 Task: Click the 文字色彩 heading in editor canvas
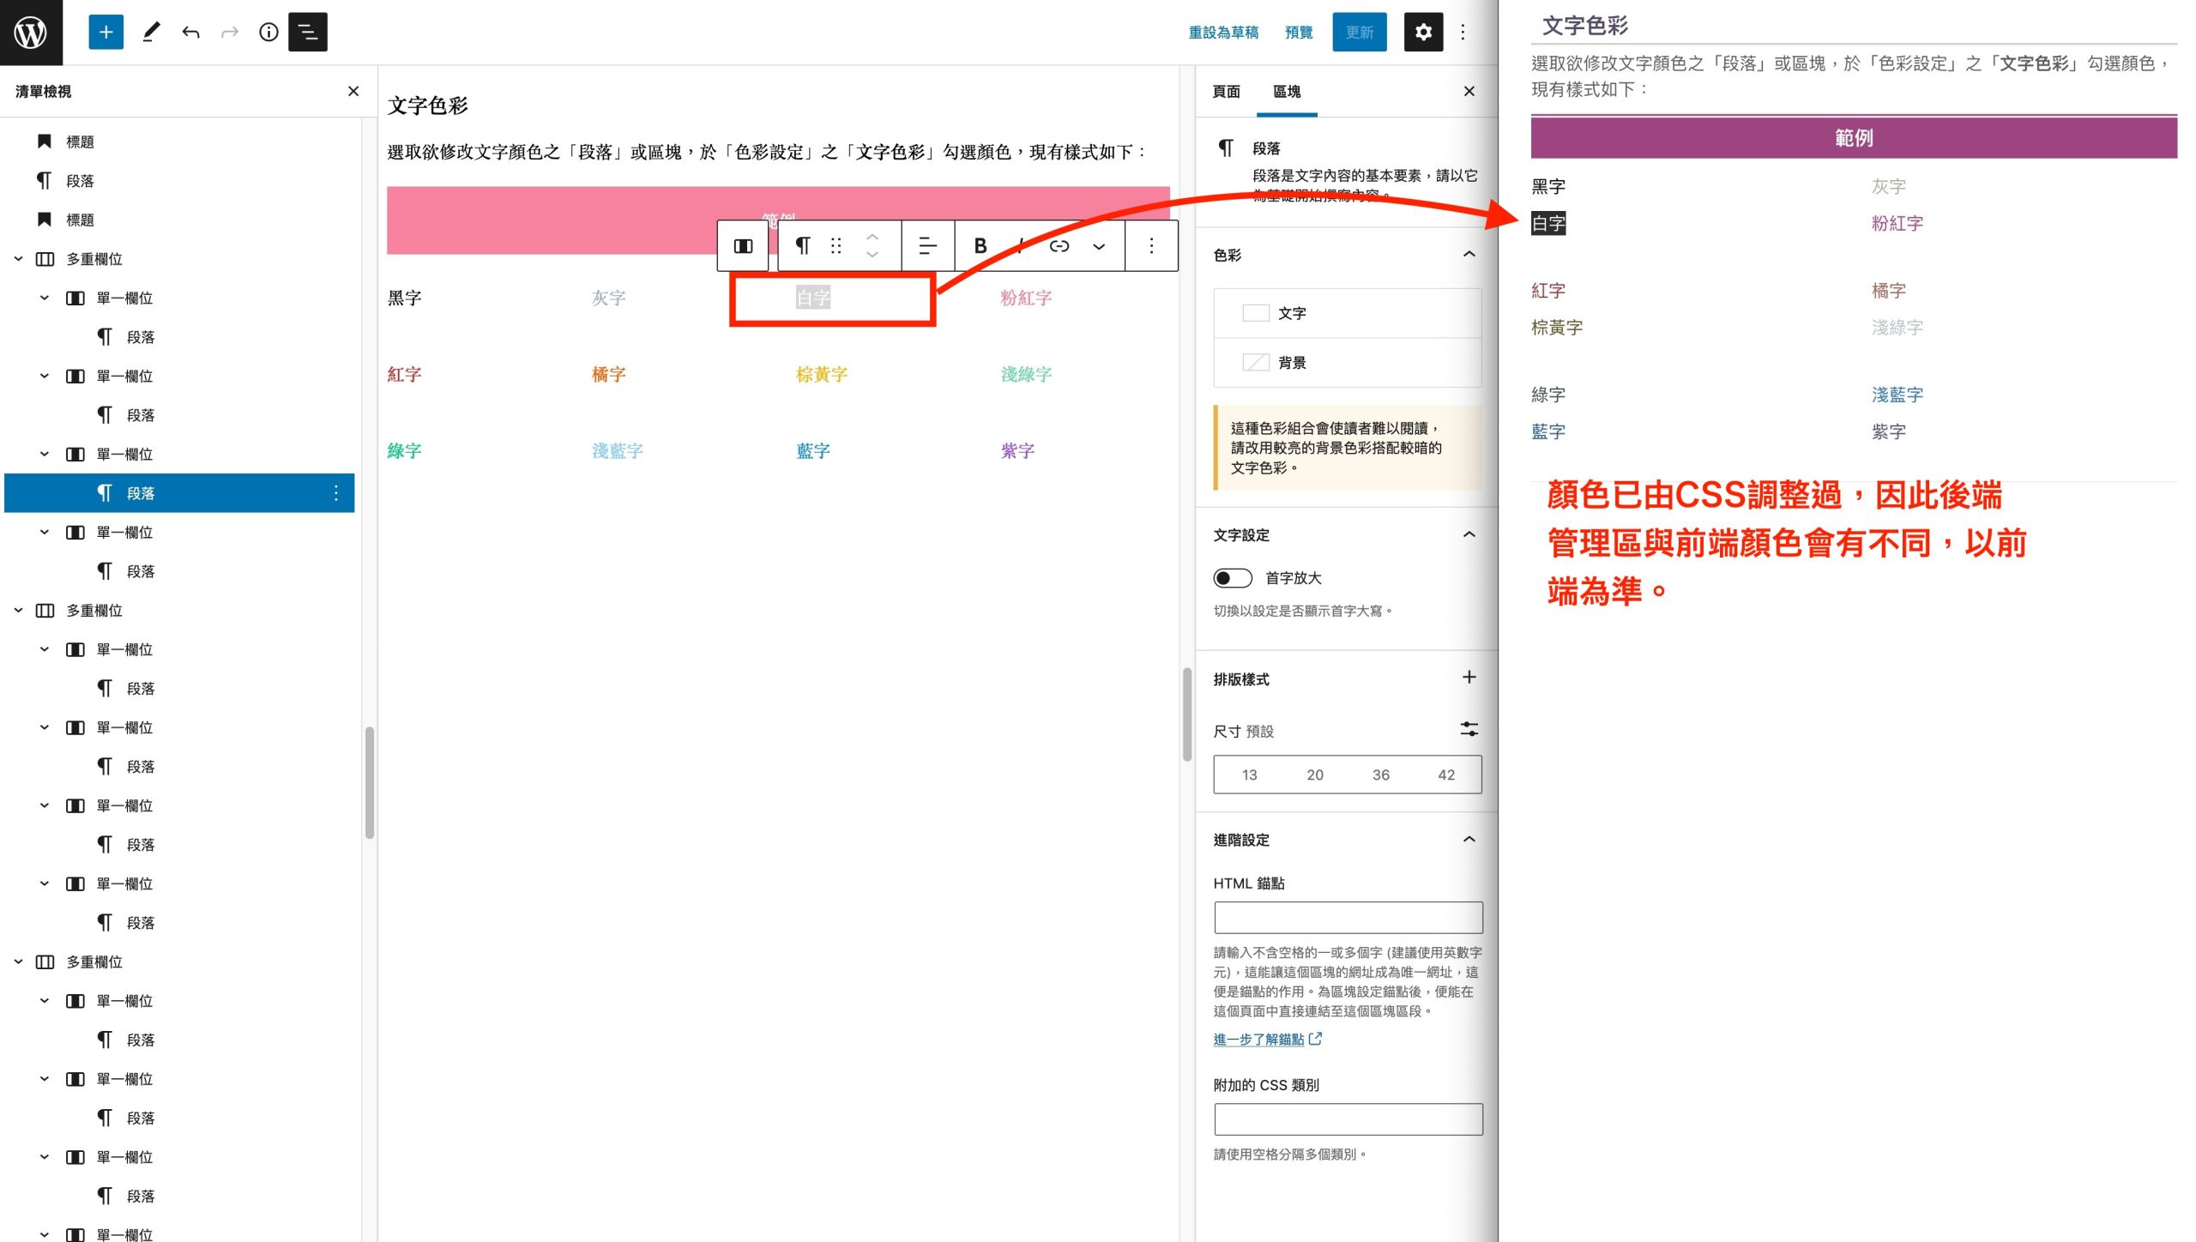[x=428, y=106]
